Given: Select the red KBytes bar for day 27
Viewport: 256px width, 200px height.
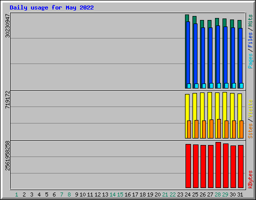Looking at the screenshot, I should [x=210, y=166].
